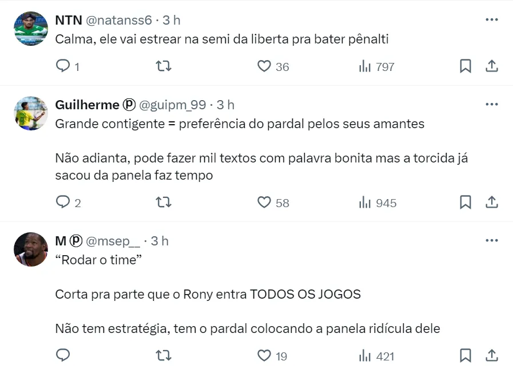Share NTN's tweet
The width and height of the screenshot is (513, 369).
click(x=492, y=66)
